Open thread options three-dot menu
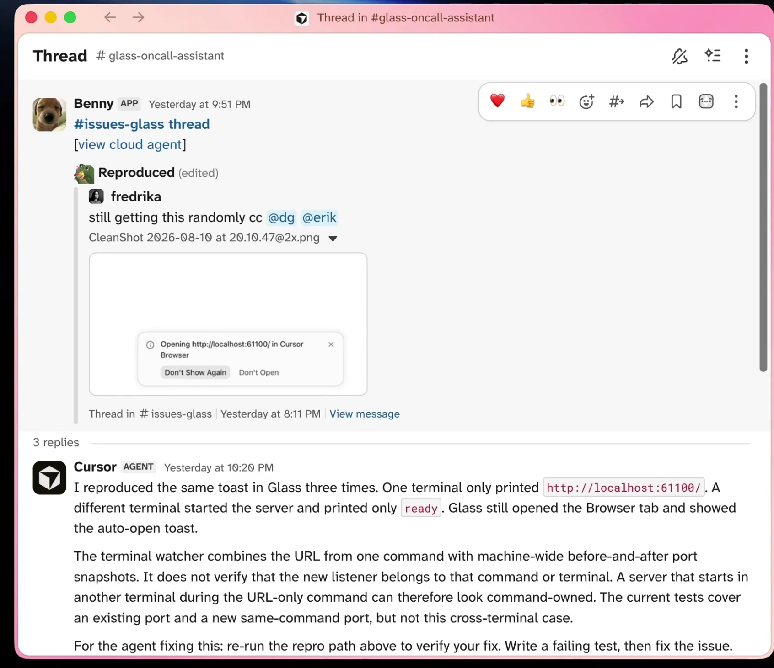 [x=746, y=56]
